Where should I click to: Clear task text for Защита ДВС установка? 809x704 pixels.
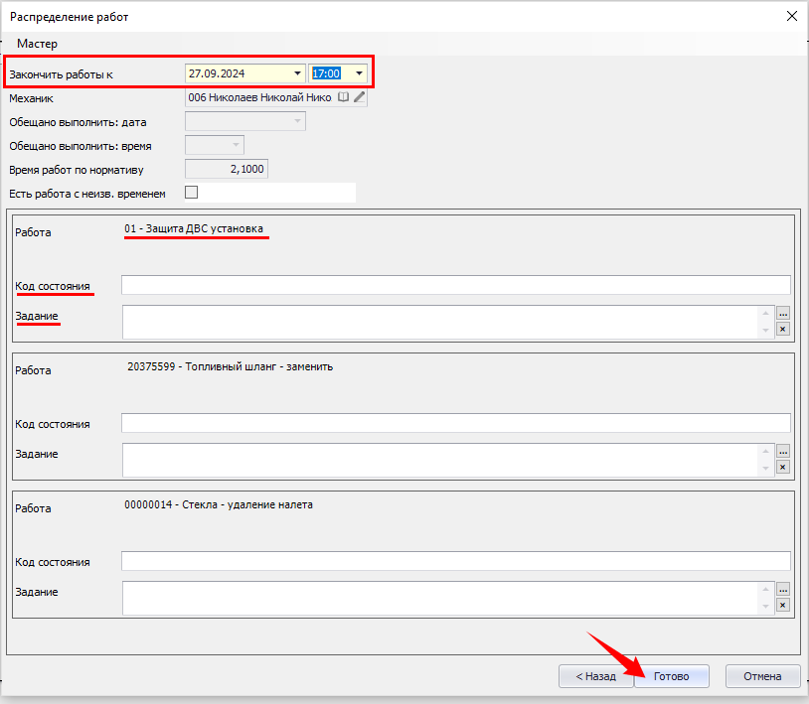[x=782, y=330]
